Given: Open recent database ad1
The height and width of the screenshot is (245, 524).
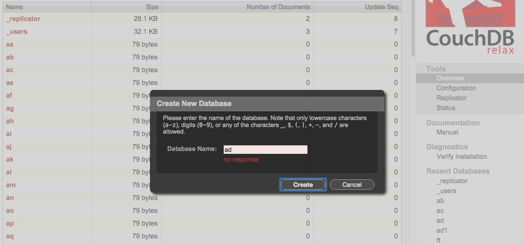Looking at the screenshot, I should (442, 230).
